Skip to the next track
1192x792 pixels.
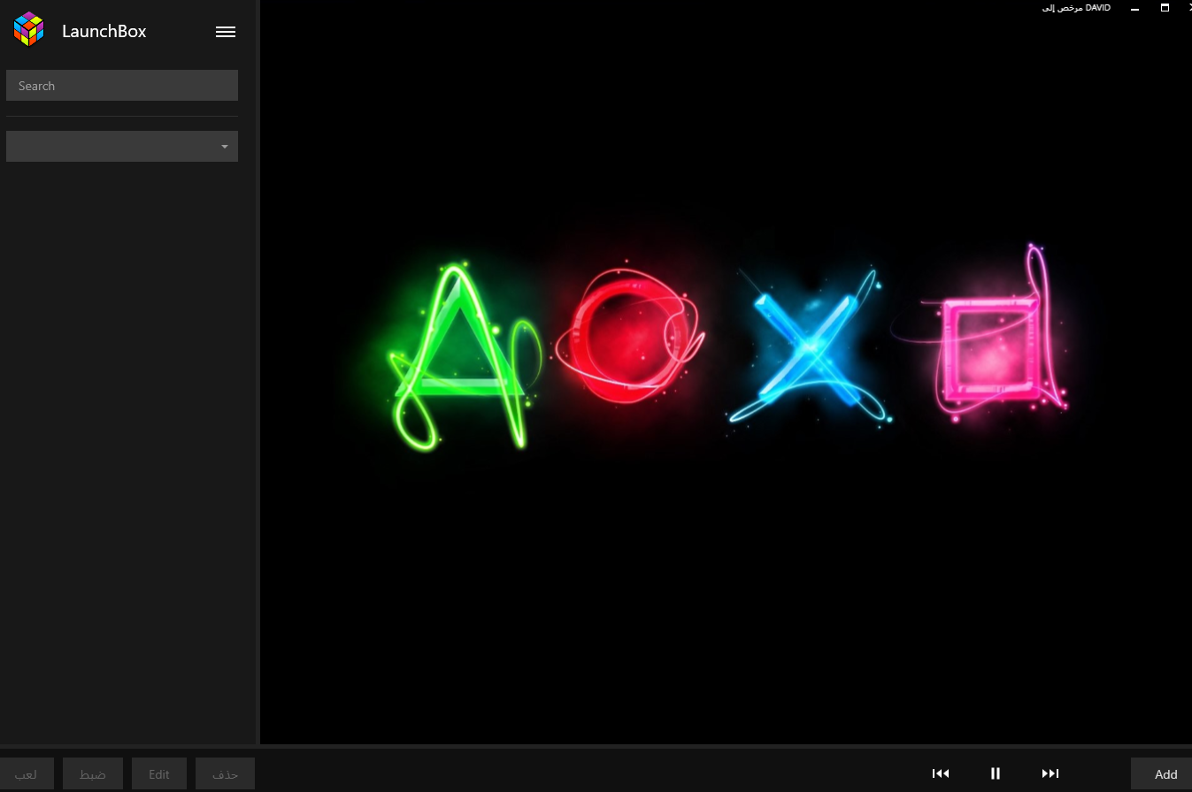coord(1050,773)
